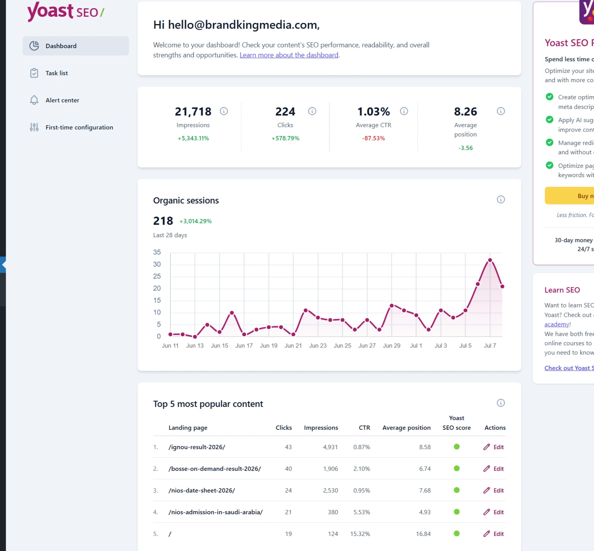
Task: Show info for Organic sessions chart
Action: (501, 200)
